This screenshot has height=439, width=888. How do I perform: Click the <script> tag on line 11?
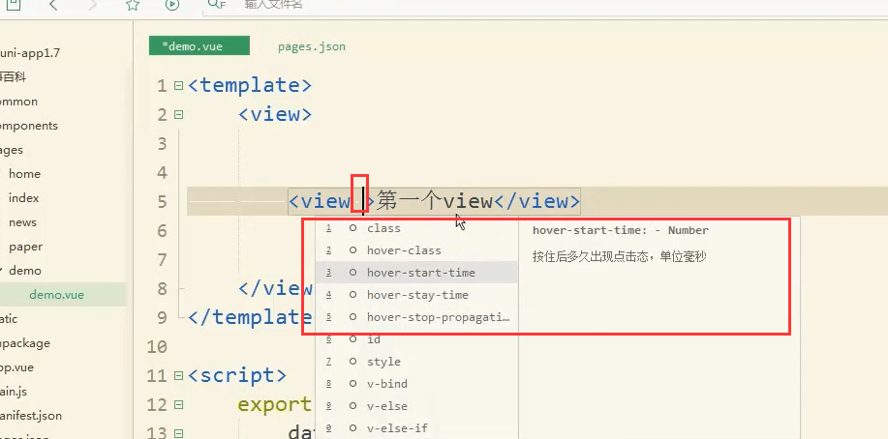pyautogui.click(x=237, y=375)
